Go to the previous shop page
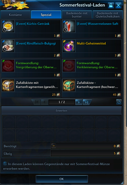The height and width of the screenshot is (185, 127). [x=45, y=102]
